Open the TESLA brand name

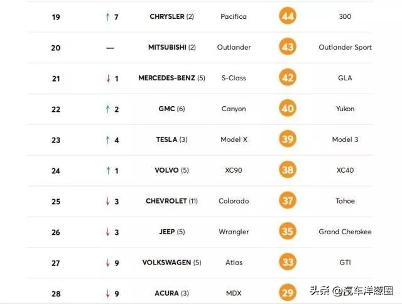pyautogui.click(x=167, y=139)
